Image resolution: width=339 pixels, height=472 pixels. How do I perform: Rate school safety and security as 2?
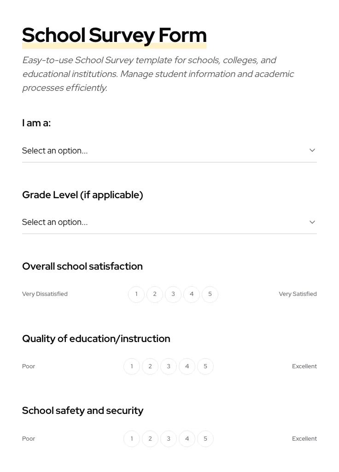click(x=150, y=438)
